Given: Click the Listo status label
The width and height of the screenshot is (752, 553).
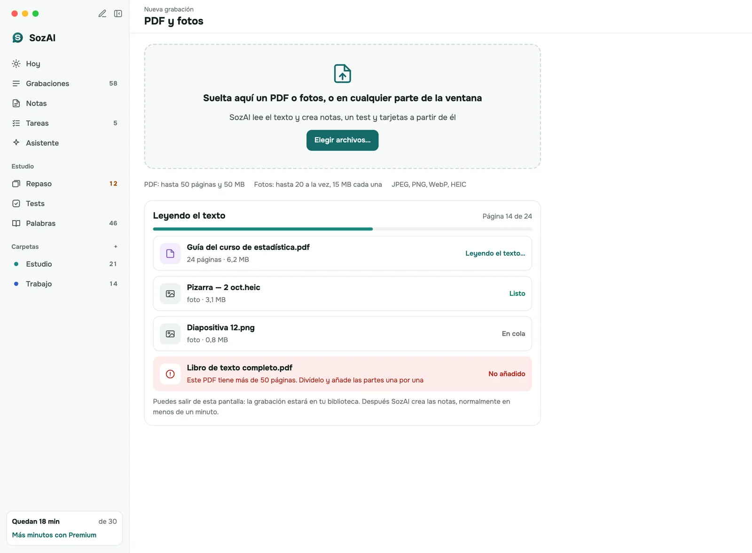Looking at the screenshot, I should point(517,293).
